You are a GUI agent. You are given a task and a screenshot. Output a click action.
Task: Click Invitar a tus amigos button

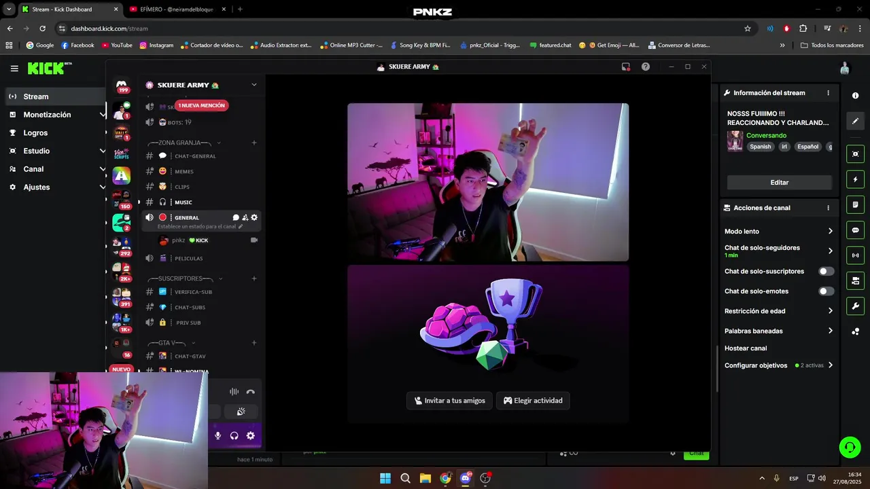click(449, 401)
